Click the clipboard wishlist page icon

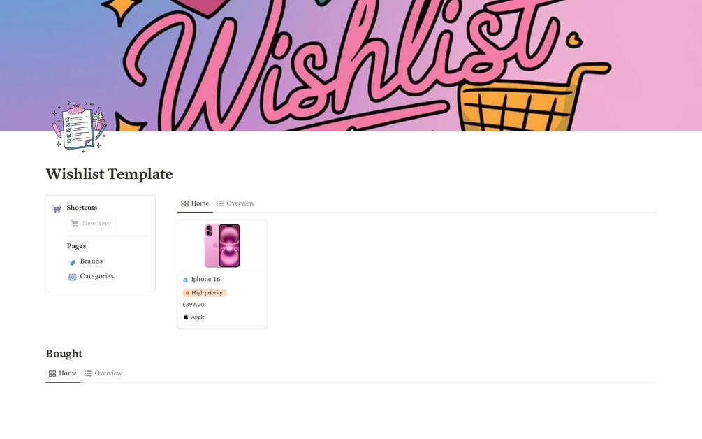[79, 127]
